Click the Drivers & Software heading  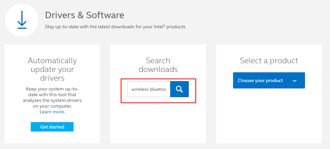(x=84, y=15)
